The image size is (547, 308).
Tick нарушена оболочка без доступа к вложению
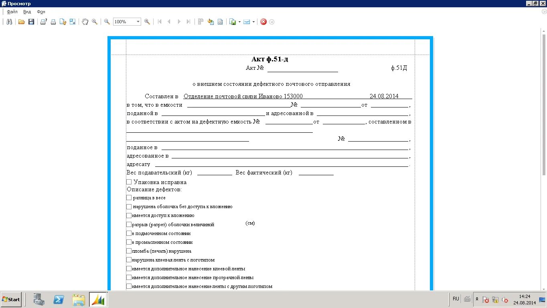pos(129,207)
